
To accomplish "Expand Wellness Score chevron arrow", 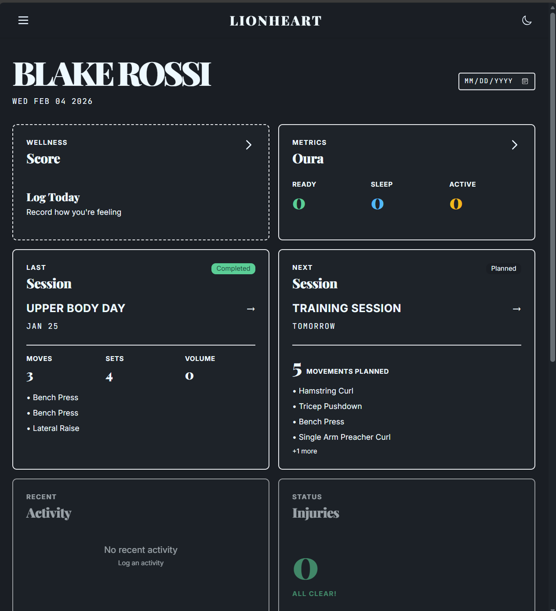I will pyautogui.click(x=249, y=145).
